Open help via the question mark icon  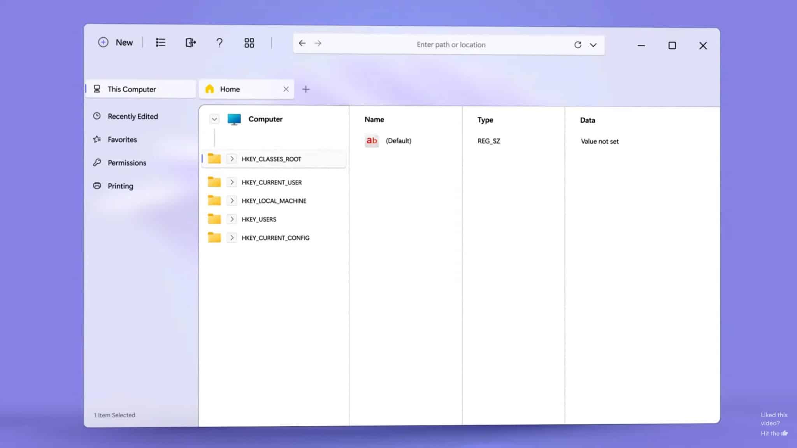pos(219,42)
